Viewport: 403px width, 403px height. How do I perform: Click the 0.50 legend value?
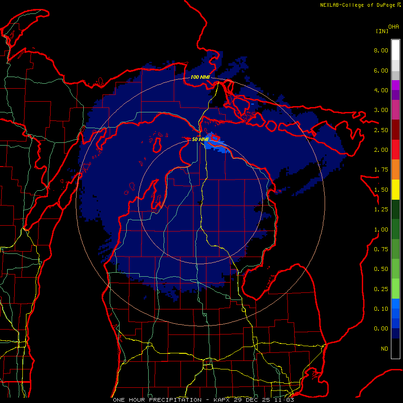pyautogui.click(x=381, y=269)
